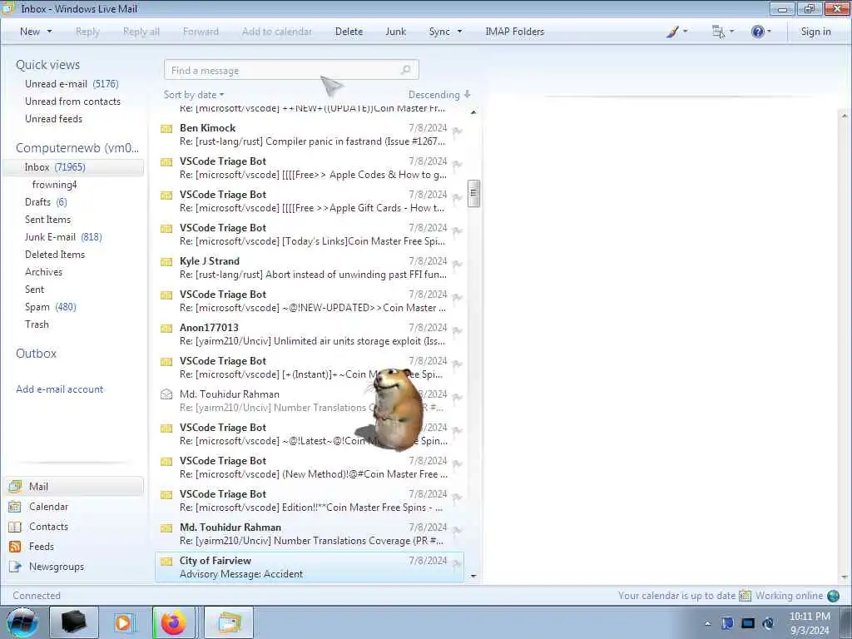Click the Delete toolbar button
Image resolution: width=852 pixels, height=639 pixels.
349,32
